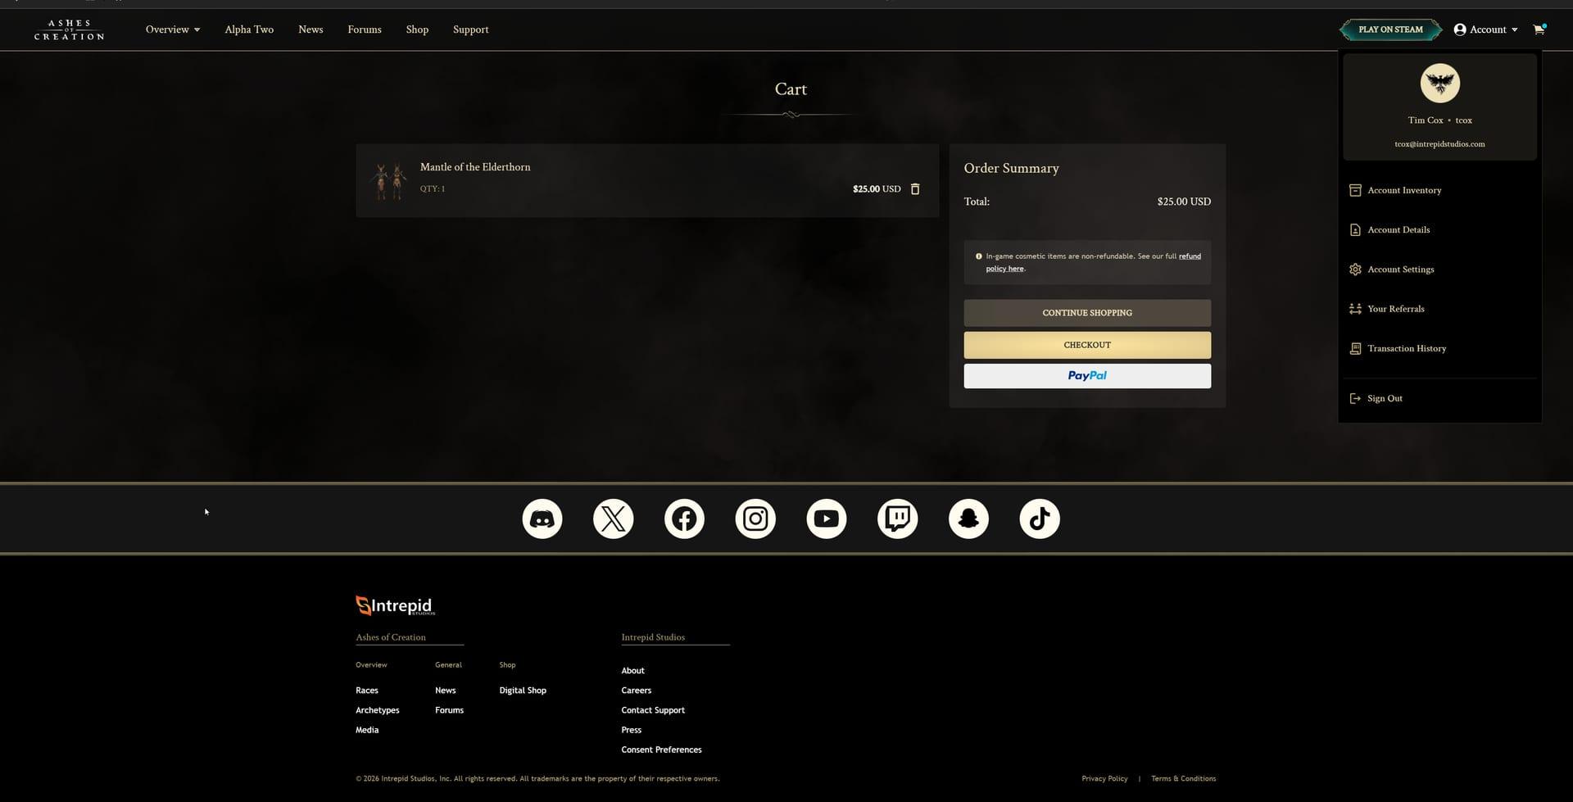The width and height of the screenshot is (1573, 802).
Task: Open Account Settings menu entry
Action: [1391, 270]
